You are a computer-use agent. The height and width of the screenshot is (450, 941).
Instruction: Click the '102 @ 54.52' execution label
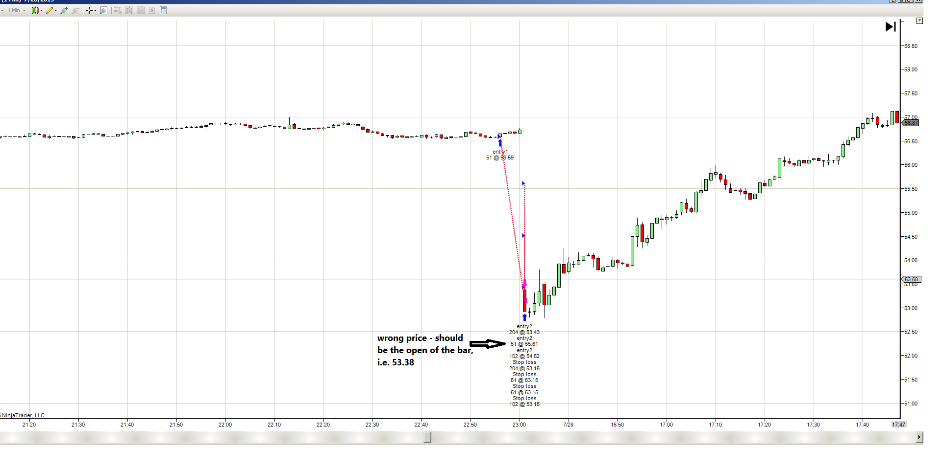pyautogui.click(x=524, y=357)
